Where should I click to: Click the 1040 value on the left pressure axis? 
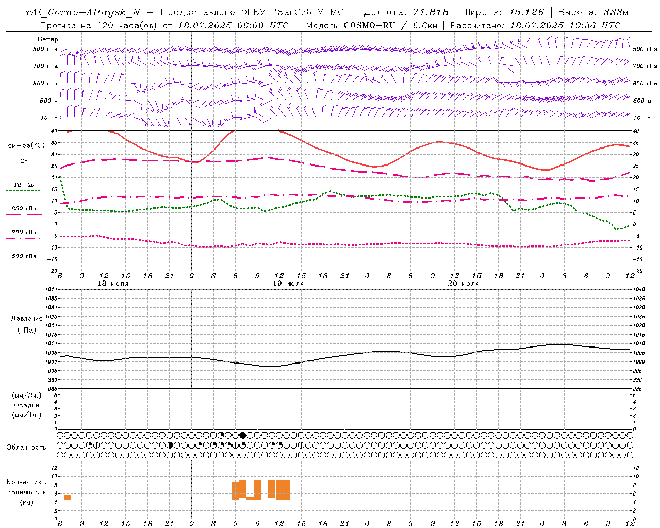52,290
